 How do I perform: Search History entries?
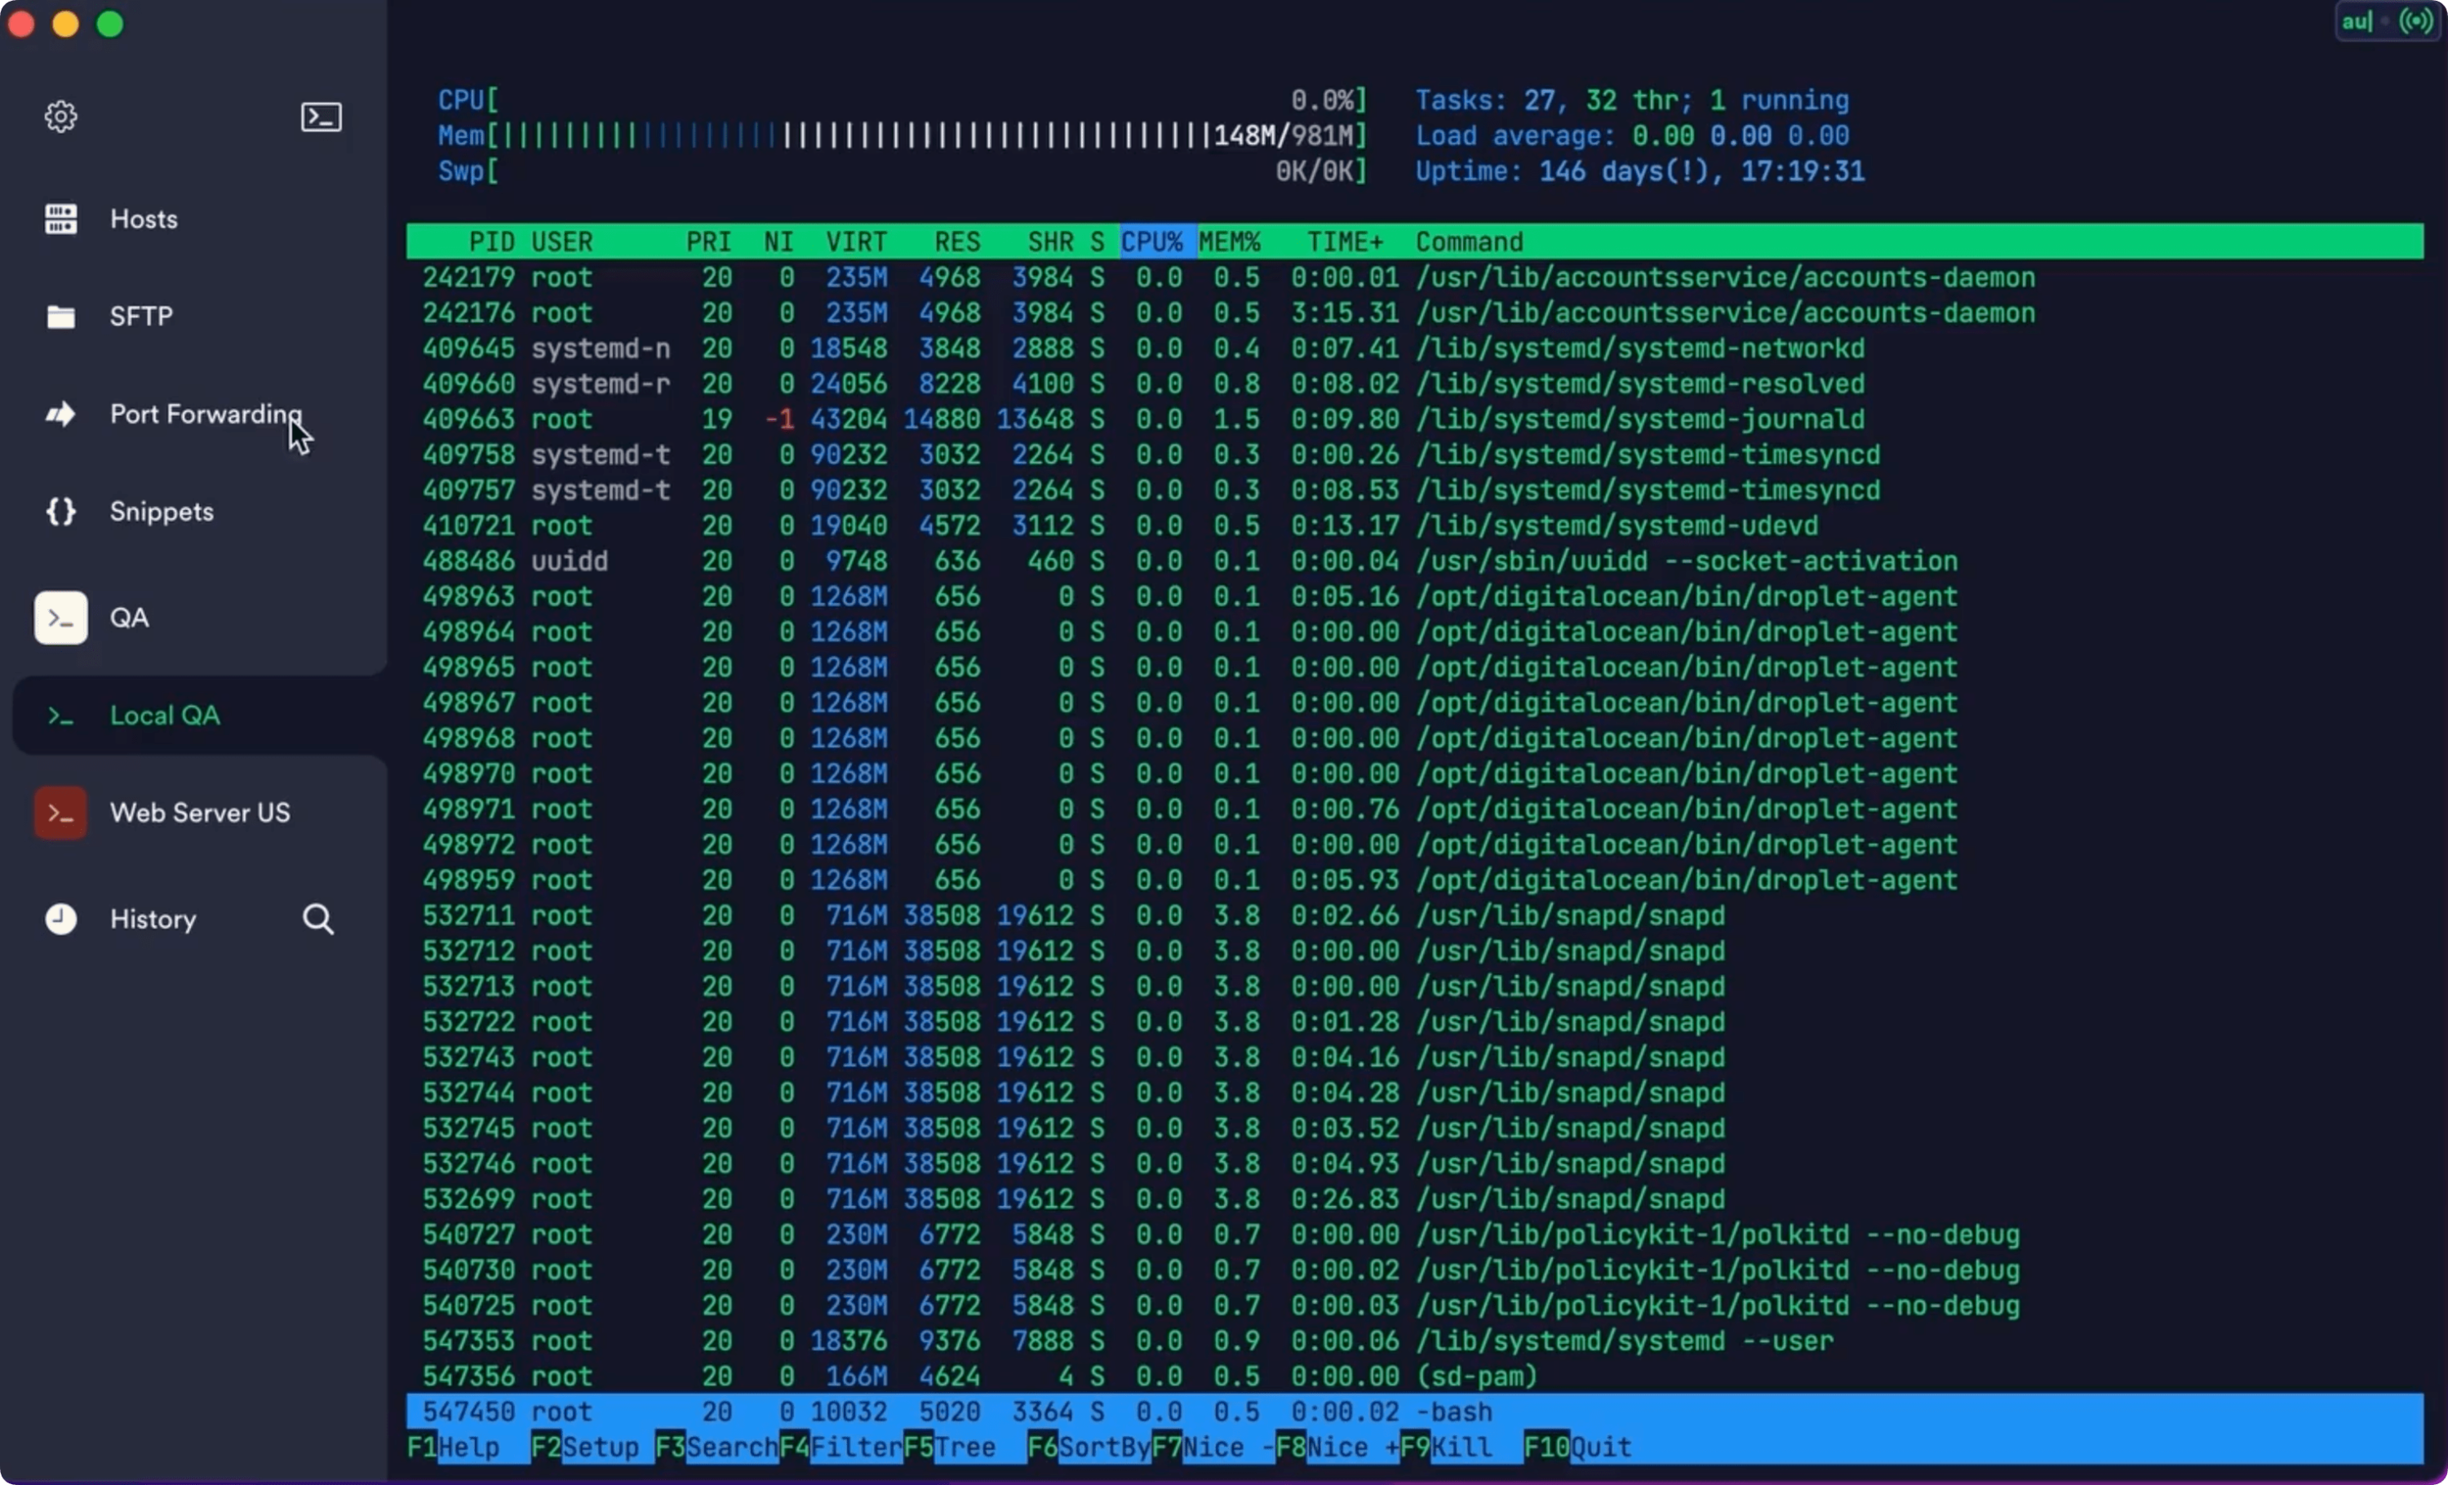click(315, 918)
